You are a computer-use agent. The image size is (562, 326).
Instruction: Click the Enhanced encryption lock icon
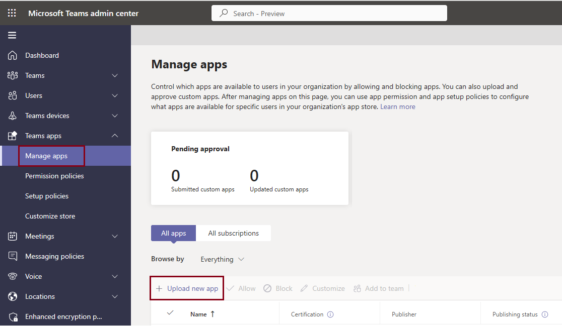13,316
